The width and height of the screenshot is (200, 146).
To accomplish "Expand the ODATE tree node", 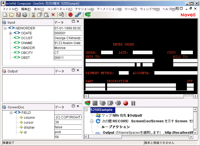I will [x=10, y=33].
